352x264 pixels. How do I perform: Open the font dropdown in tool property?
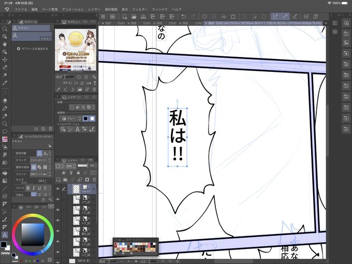coord(40,174)
